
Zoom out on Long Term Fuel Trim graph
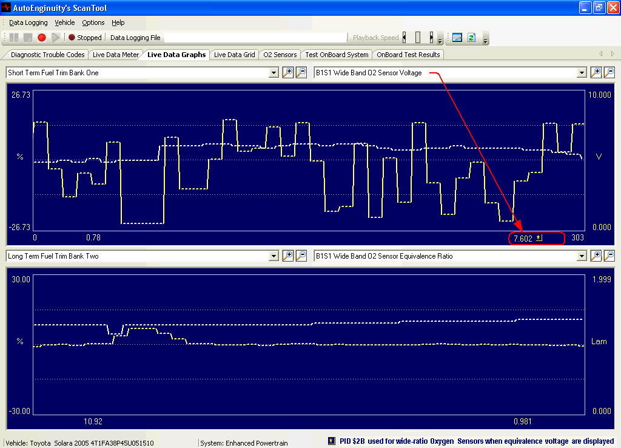[301, 256]
